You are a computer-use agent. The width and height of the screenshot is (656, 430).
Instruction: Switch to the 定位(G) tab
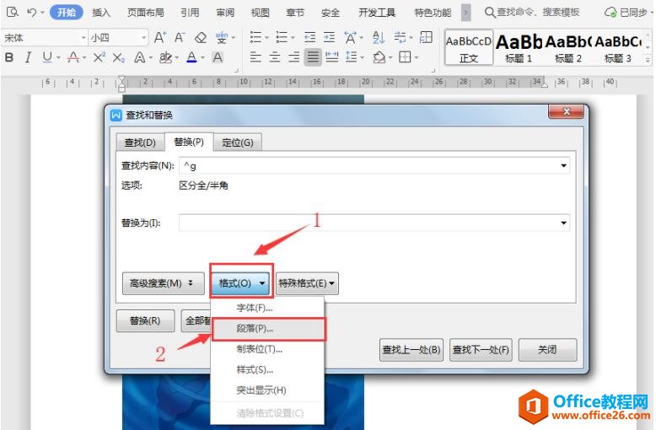click(x=237, y=142)
